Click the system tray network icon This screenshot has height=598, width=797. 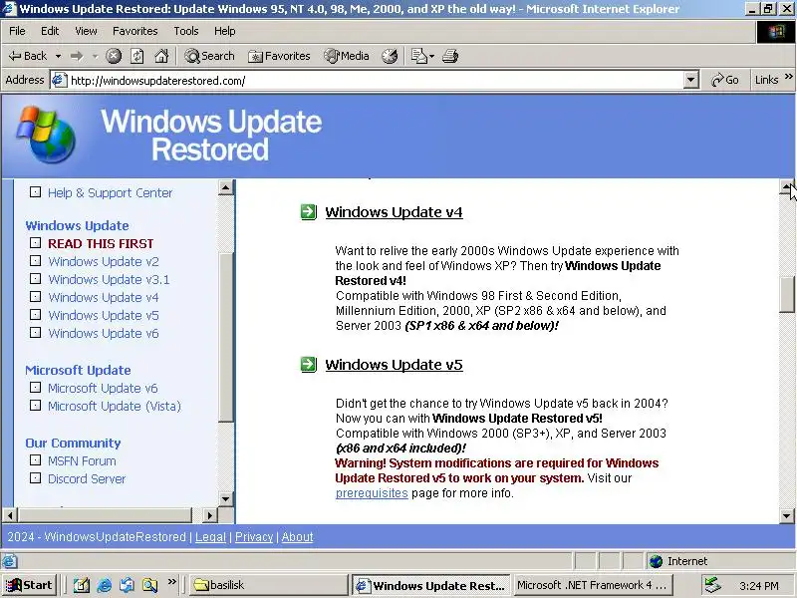coord(712,585)
